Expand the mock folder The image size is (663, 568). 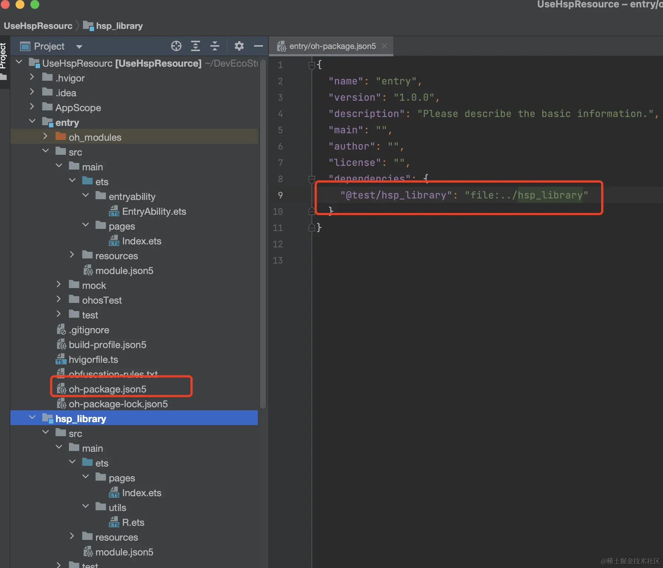point(59,284)
